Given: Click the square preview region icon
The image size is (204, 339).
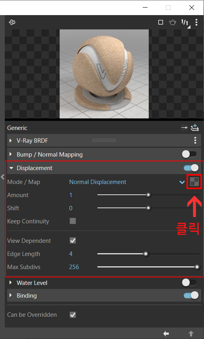Looking at the screenshot, I should point(161,22).
